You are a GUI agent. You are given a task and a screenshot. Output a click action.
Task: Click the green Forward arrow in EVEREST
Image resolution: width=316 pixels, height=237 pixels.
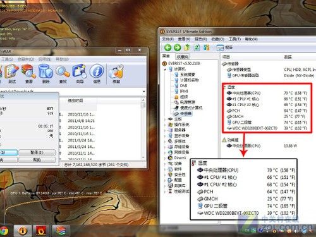[177, 47]
